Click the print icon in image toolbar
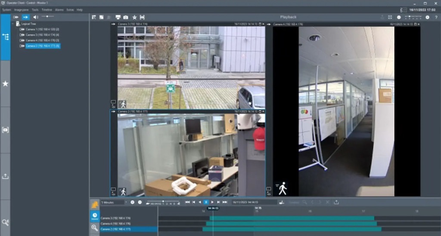This screenshot has width=441, height=236. [118, 17]
